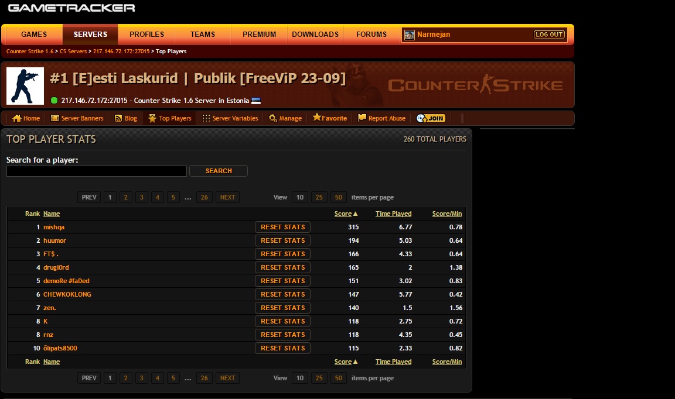Click the Server Banners icon
The height and width of the screenshot is (399, 675).
[54, 118]
